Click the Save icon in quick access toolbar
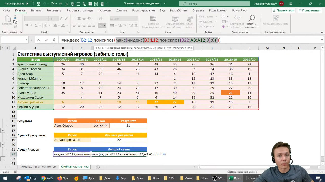The height and width of the screenshot is (182, 325). click(x=38, y=4)
